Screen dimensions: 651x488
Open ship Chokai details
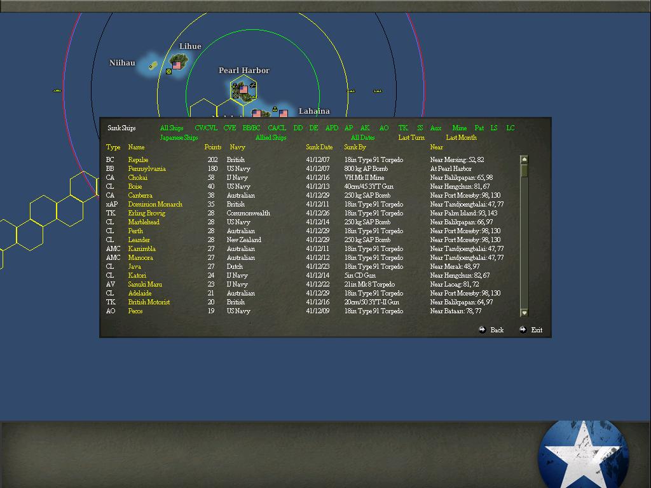click(137, 178)
